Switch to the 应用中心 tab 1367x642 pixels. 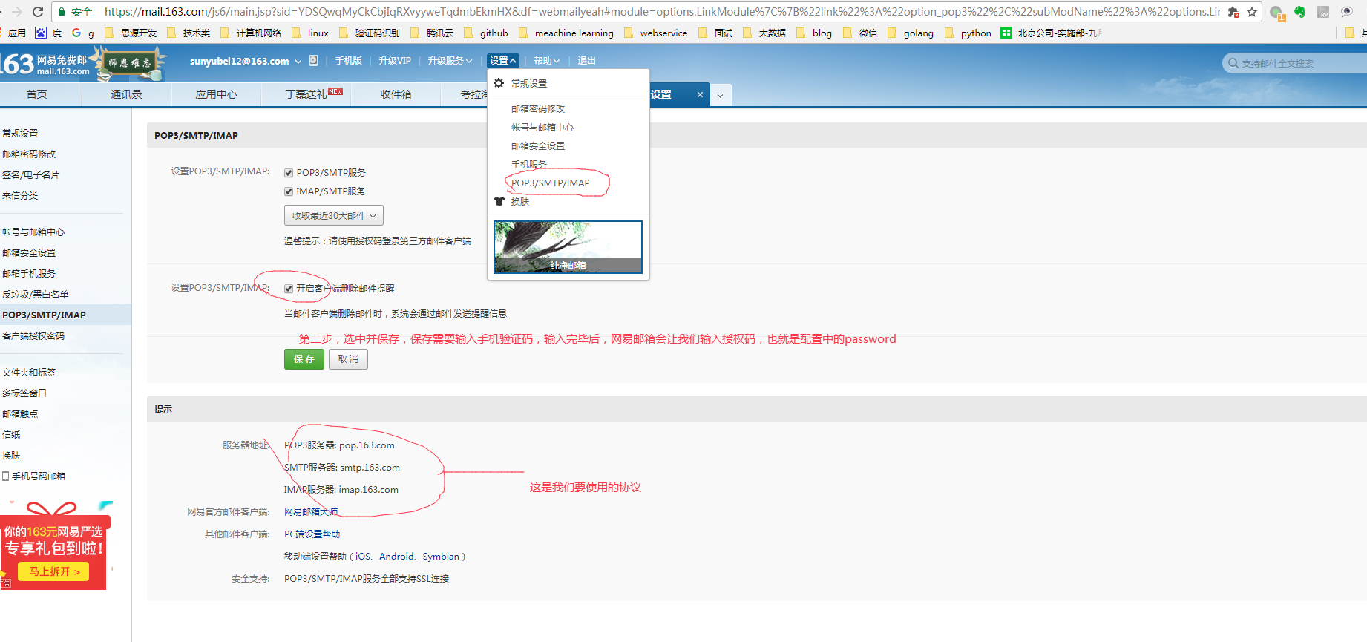coord(217,94)
